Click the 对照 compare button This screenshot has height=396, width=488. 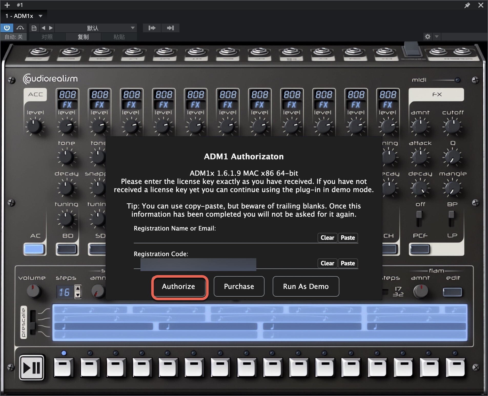tap(47, 37)
